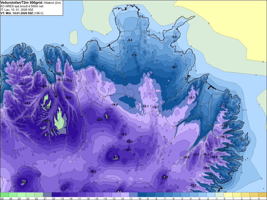Viewport: 267px width, 200px height.
Task: Click the '-7.9' temperature label
Action: 134,55
